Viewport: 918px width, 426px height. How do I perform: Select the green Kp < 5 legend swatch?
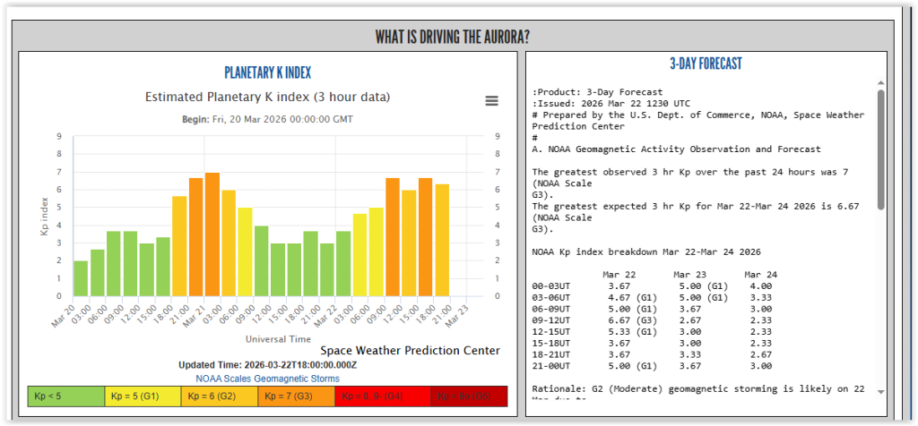point(66,396)
